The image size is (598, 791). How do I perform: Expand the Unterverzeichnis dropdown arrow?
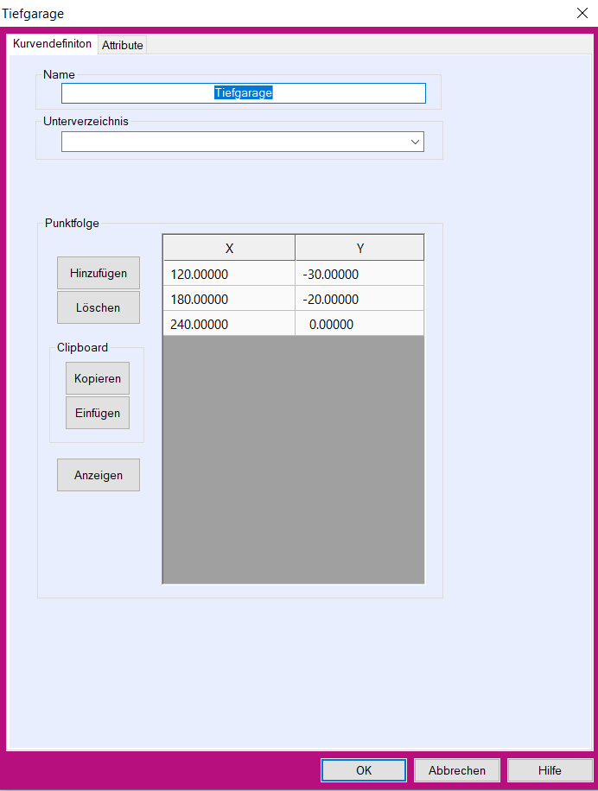[415, 142]
